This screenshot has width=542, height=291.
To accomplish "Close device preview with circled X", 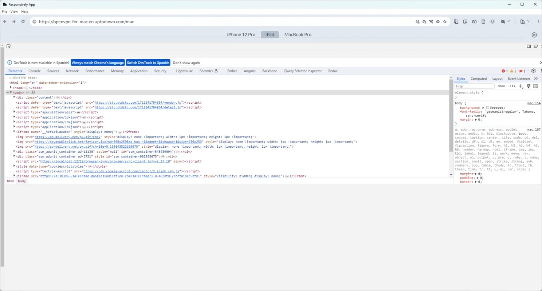I will pyautogui.click(x=534, y=35).
